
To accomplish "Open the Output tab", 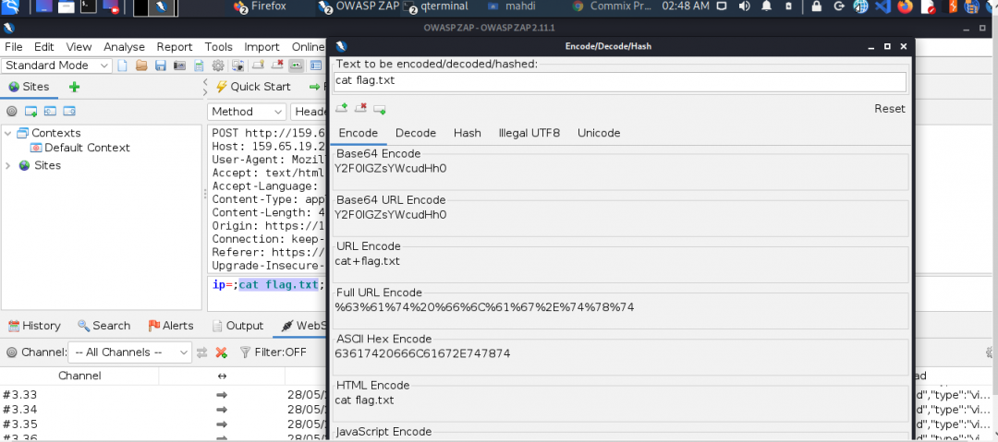I will click(237, 326).
